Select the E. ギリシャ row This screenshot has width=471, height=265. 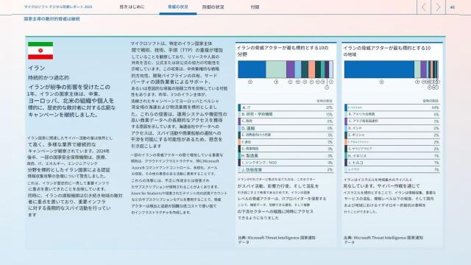tap(392, 135)
